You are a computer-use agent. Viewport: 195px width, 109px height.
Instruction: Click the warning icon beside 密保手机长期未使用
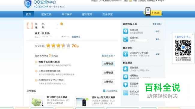[36, 62]
